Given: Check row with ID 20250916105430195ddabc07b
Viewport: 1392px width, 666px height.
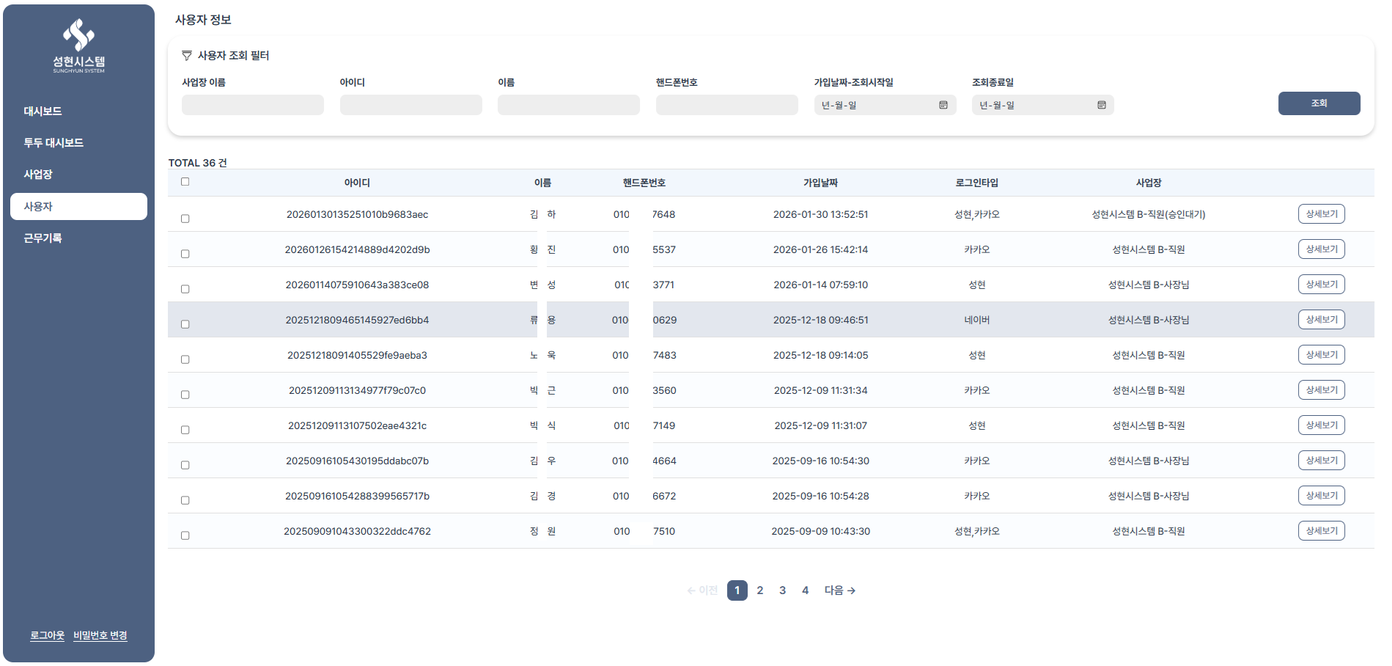Looking at the screenshot, I should 185,465.
